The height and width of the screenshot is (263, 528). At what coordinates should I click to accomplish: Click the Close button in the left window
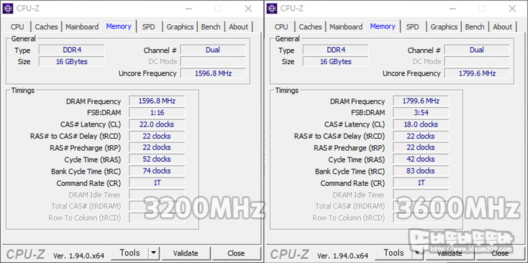coord(236,253)
